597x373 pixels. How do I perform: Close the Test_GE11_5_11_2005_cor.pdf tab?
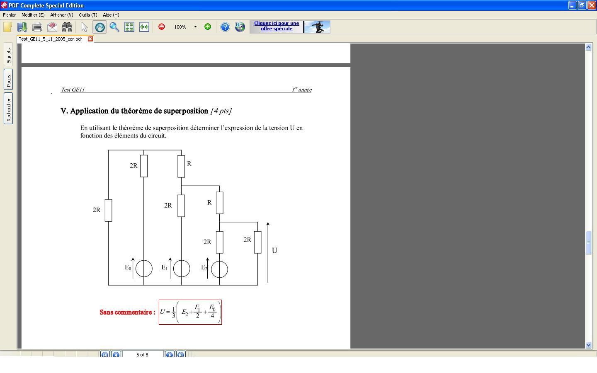tap(90, 39)
